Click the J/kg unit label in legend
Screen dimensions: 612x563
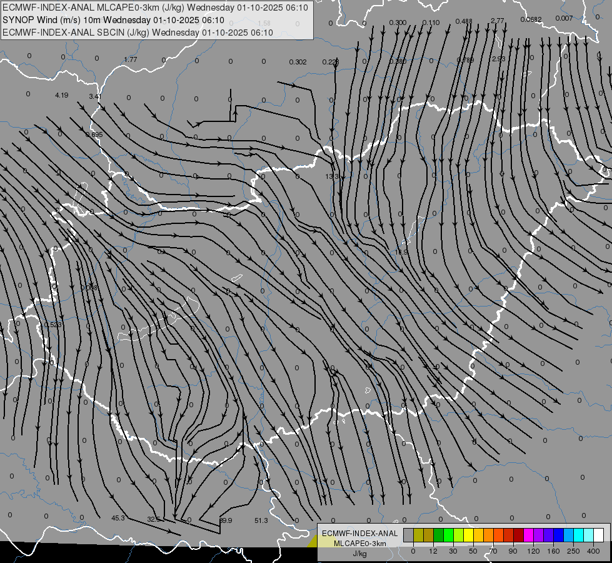coord(359,554)
